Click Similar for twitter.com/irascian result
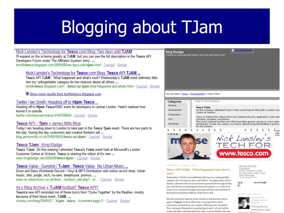Image resolution: width=284 pixels, height=213 pixels. click(93, 115)
